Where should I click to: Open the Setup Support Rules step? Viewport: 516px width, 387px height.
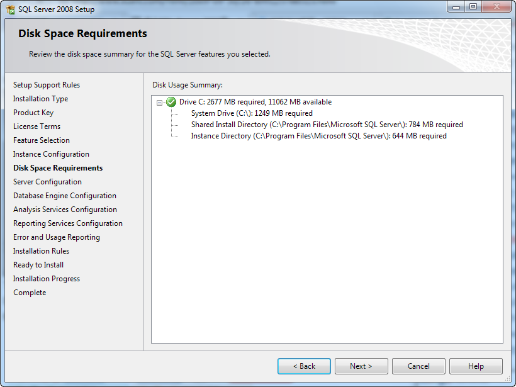point(46,84)
